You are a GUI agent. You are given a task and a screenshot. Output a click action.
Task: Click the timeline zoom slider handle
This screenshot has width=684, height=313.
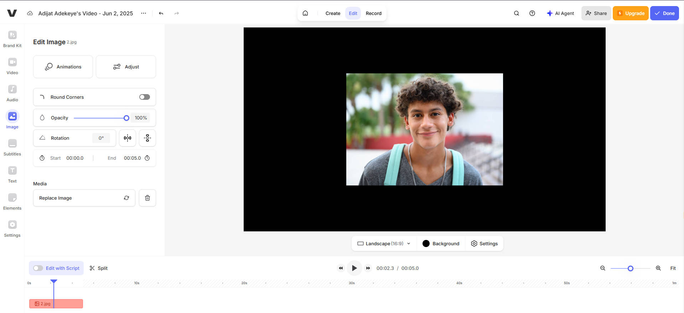pos(631,268)
